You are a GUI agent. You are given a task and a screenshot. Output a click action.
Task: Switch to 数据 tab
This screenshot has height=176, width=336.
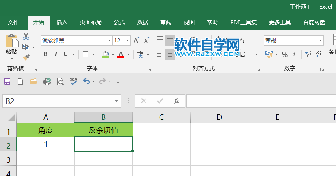[x=143, y=22]
